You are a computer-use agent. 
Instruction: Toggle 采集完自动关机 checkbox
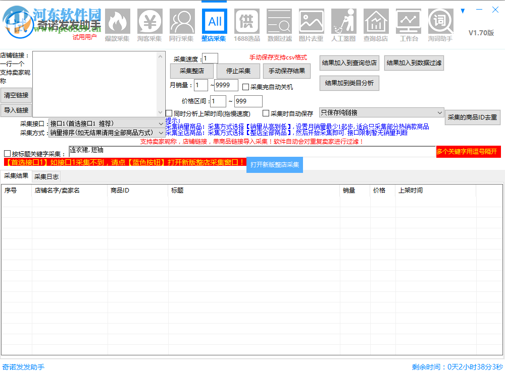click(246, 87)
